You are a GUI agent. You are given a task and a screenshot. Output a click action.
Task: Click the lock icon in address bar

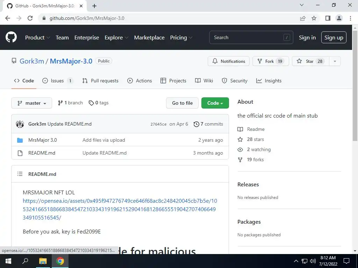click(x=44, y=18)
